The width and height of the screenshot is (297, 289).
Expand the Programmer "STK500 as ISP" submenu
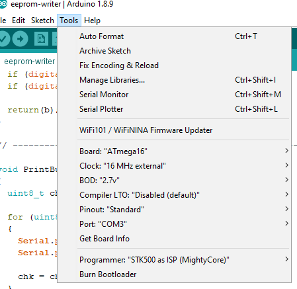point(174,260)
